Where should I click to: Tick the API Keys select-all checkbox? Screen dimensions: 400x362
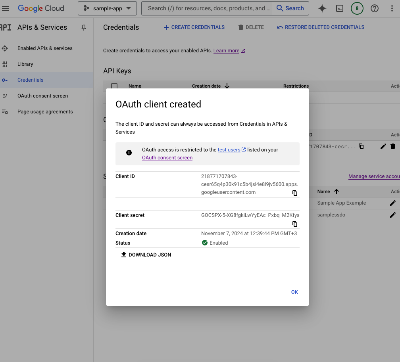(114, 86)
